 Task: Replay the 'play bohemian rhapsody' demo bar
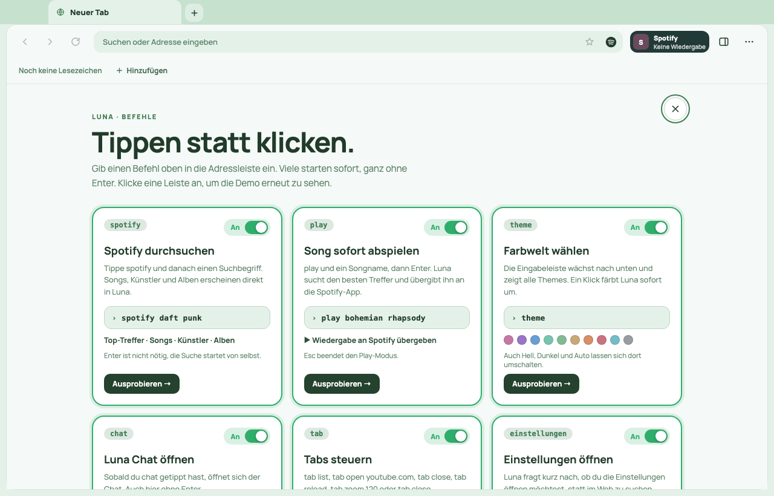[x=387, y=318]
